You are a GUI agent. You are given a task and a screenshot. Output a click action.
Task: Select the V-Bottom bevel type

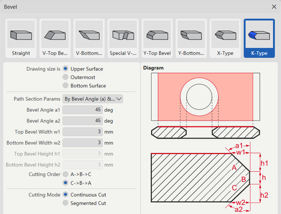point(89,37)
